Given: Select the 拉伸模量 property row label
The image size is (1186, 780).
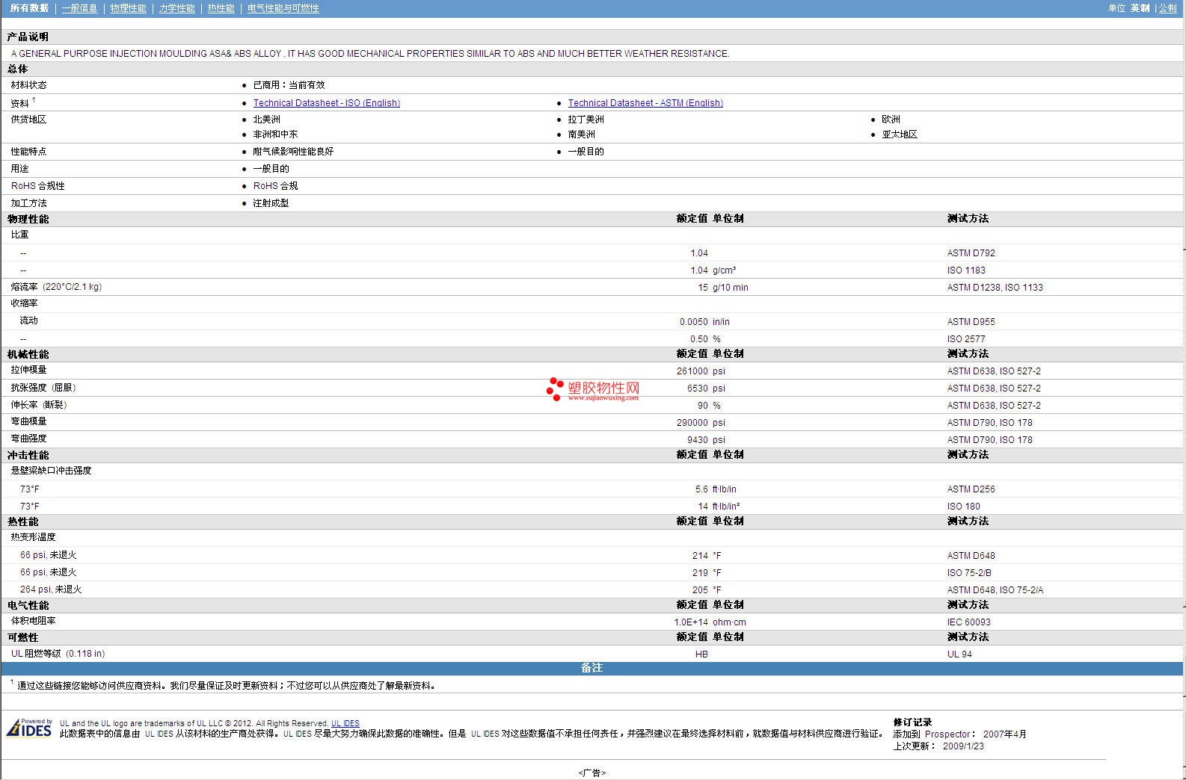Looking at the screenshot, I should (28, 370).
